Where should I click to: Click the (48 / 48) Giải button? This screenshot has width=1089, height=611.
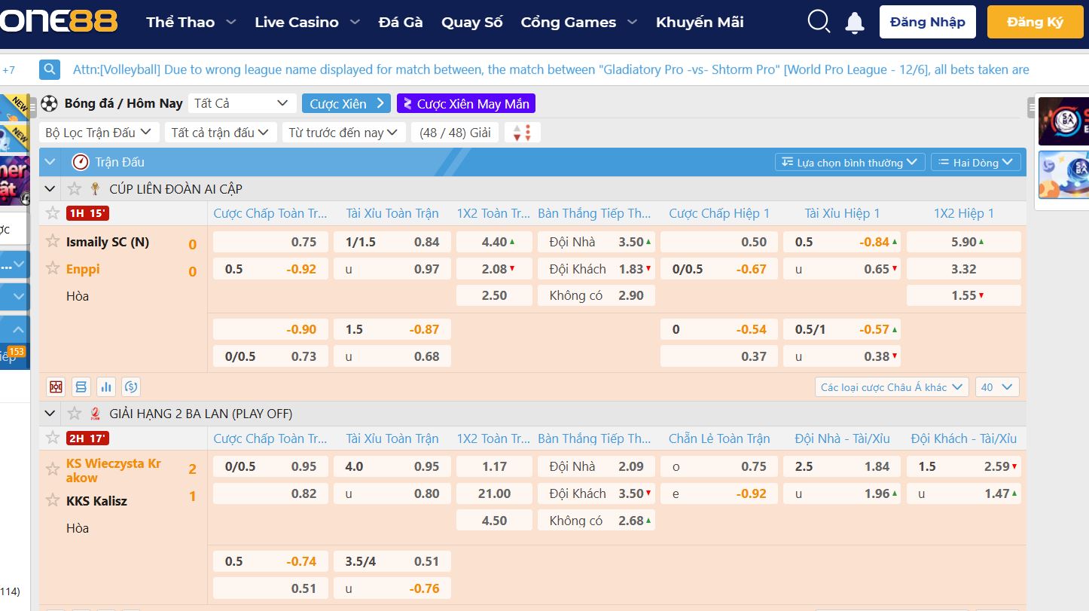coord(455,133)
